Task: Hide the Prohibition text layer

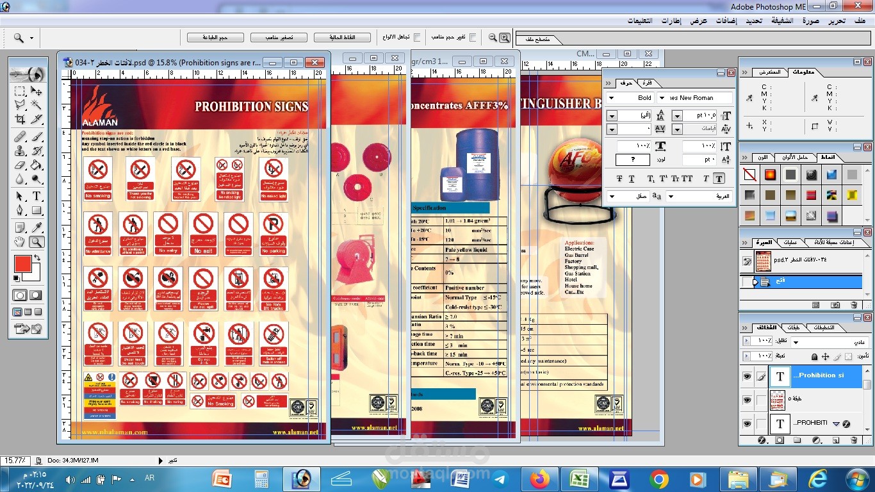Action: (x=748, y=376)
